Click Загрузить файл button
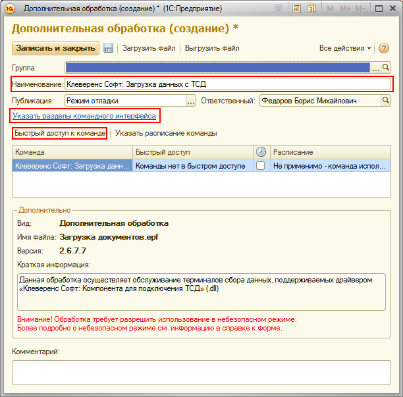The image size is (403, 397). pos(149,48)
